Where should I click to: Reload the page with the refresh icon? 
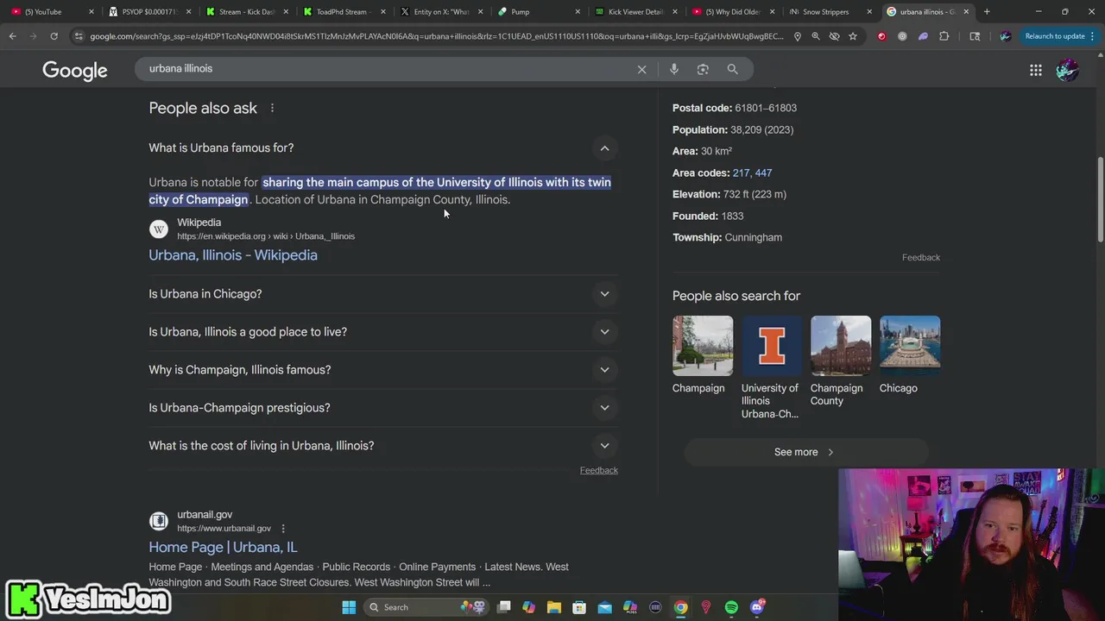(54, 36)
